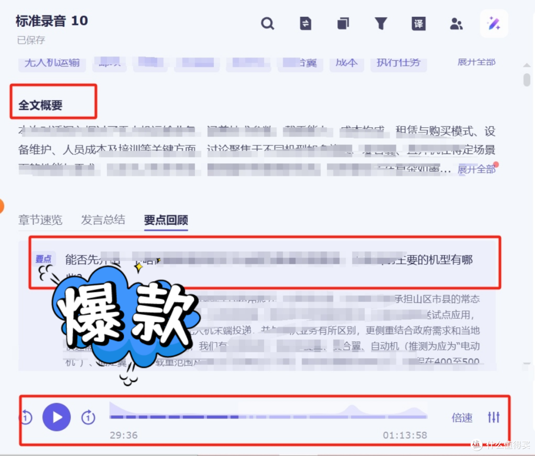Click the 标准录音 10 title

[52, 21]
